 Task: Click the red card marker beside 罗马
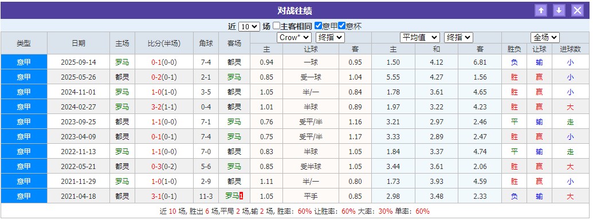(241, 196)
